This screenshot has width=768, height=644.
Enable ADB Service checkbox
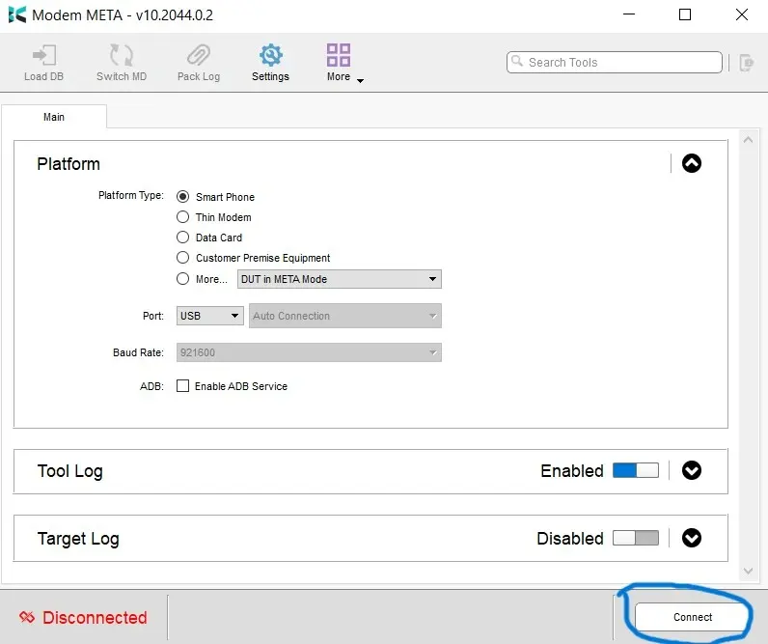pyautogui.click(x=183, y=386)
